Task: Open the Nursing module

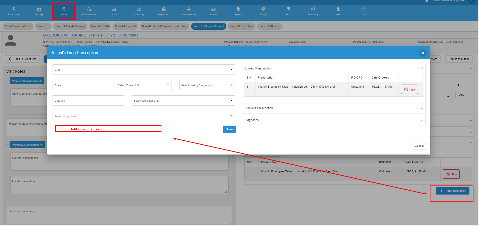Action: [39, 11]
